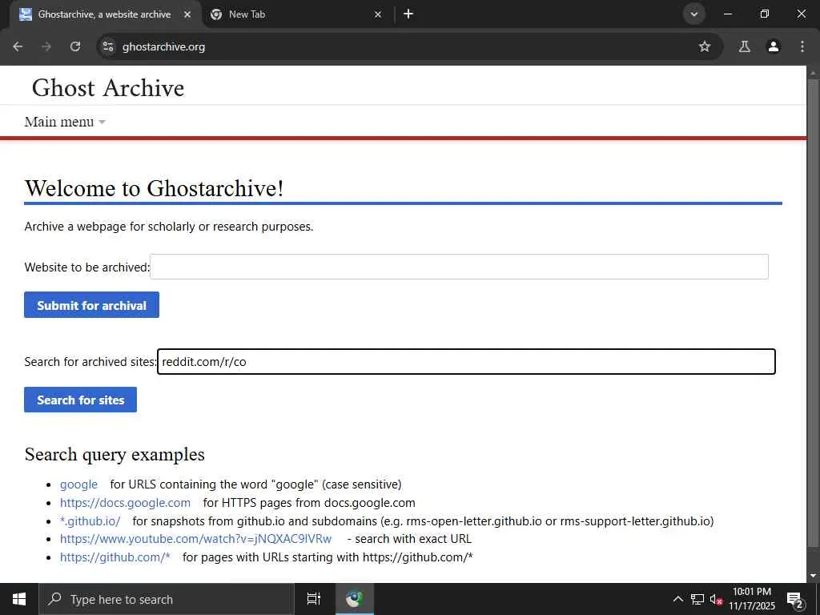Open the https://github.com/* example link
820x615 pixels.
pos(115,557)
